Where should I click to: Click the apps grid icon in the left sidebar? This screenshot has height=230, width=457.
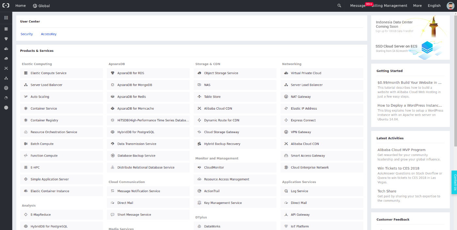coord(6,18)
